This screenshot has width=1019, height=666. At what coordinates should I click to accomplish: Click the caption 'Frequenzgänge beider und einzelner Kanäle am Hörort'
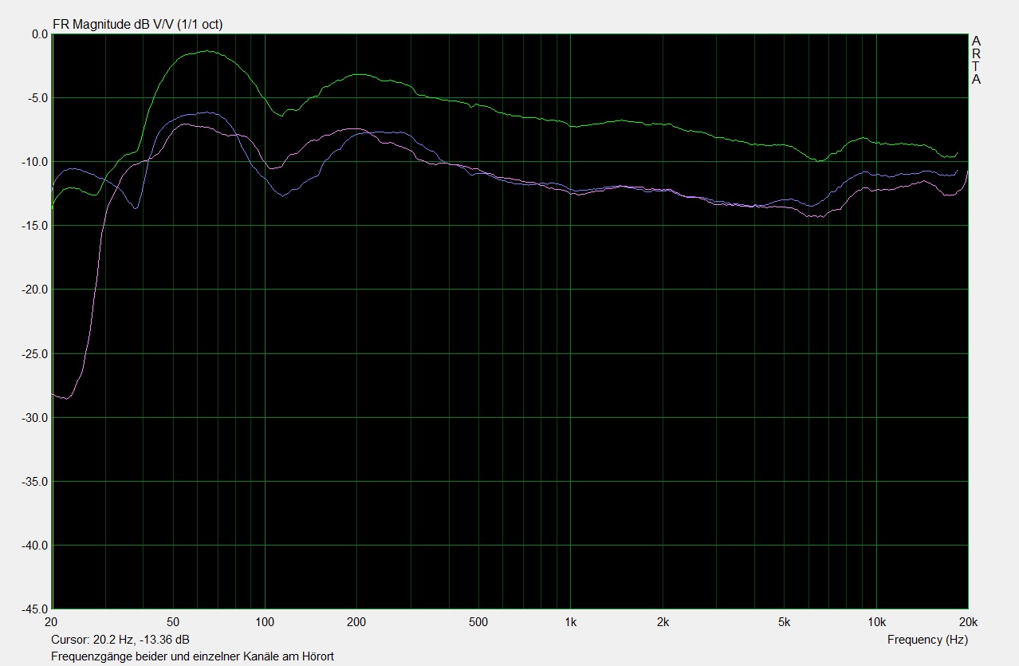coord(192,656)
